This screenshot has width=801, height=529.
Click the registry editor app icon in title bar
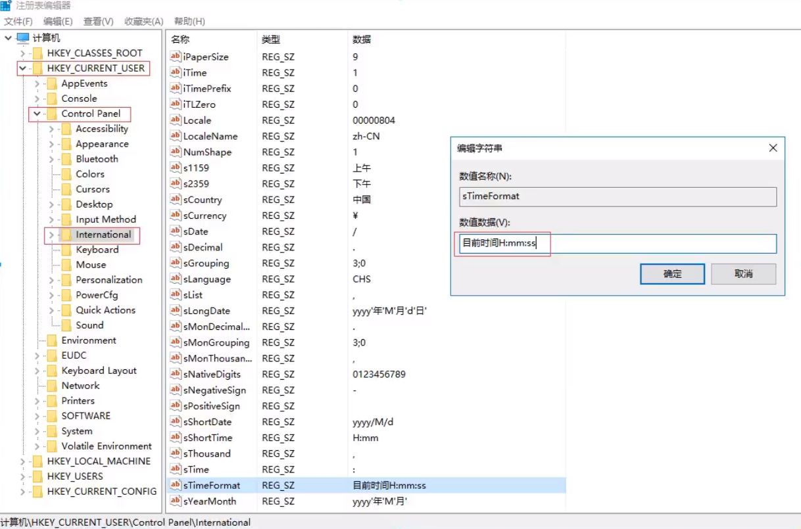7,5
